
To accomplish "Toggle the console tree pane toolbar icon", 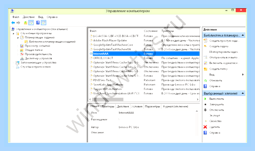I will coord(31,23).
